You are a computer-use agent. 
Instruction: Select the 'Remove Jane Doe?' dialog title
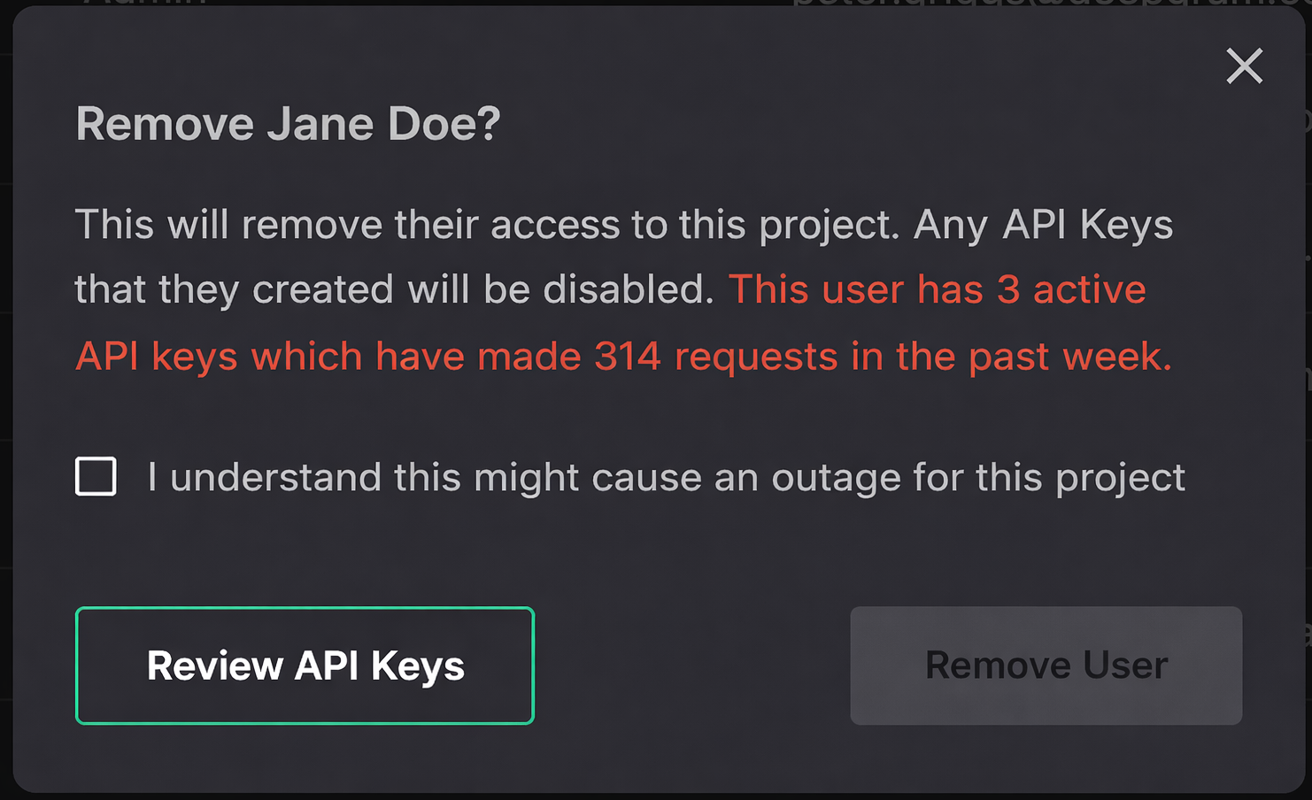[288, 123]
